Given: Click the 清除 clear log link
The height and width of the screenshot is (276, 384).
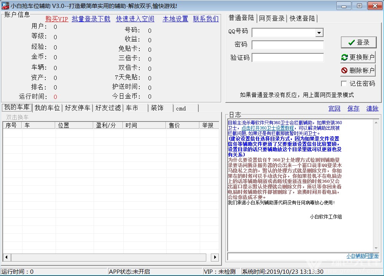Looking at the screenshot, I should coord(372,108).
